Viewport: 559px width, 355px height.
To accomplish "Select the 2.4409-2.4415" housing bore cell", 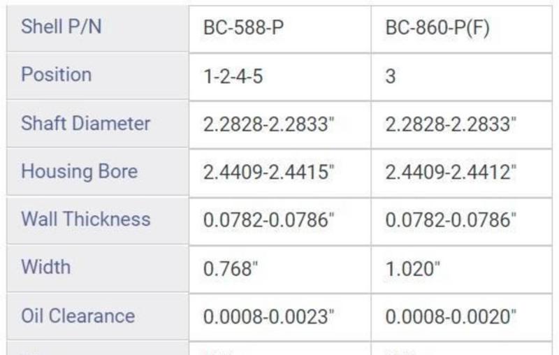I will [x=268, y=172].
